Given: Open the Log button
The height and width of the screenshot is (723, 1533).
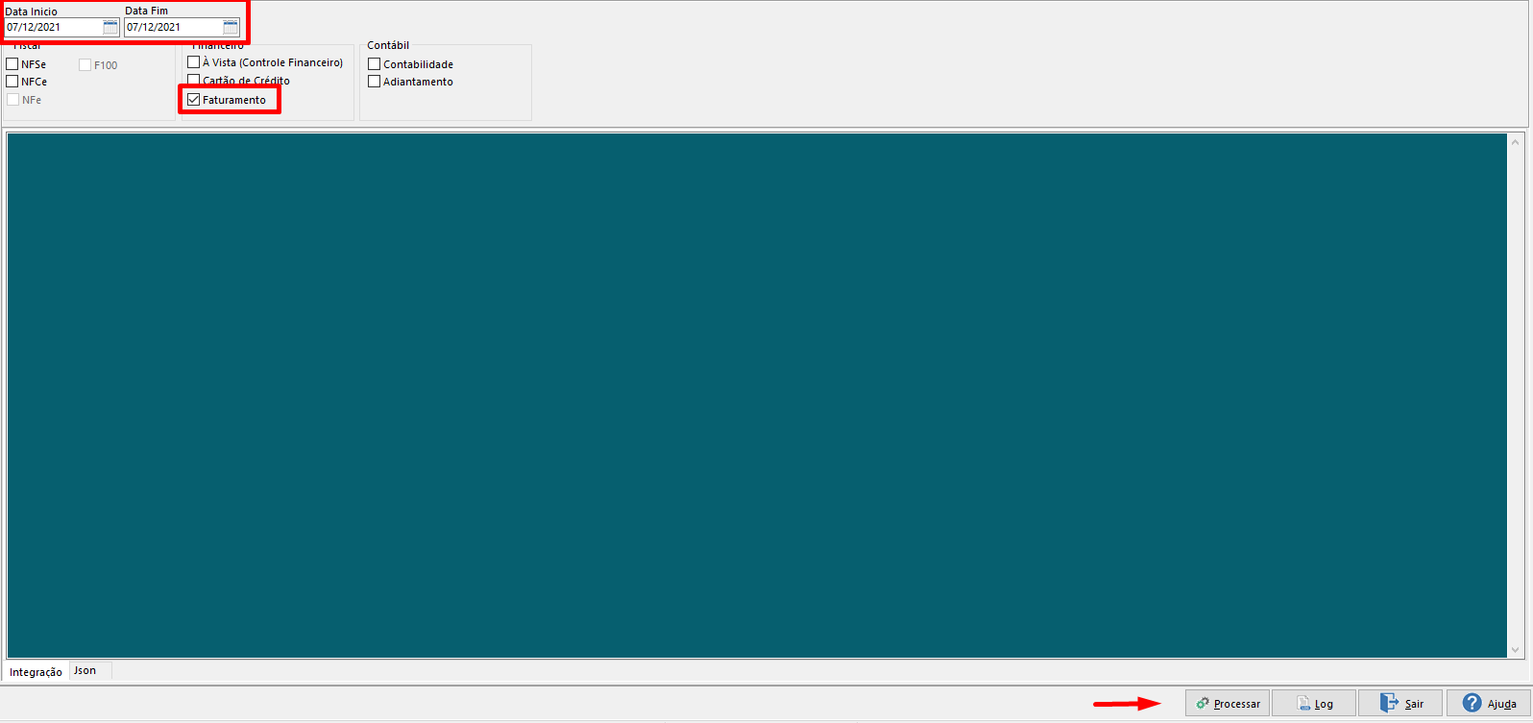Looking at the screenshot, I should (1314, 704).
